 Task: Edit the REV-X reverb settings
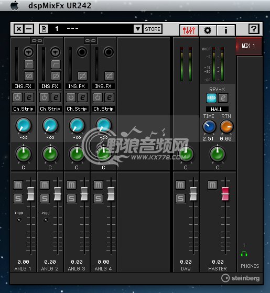223,98
